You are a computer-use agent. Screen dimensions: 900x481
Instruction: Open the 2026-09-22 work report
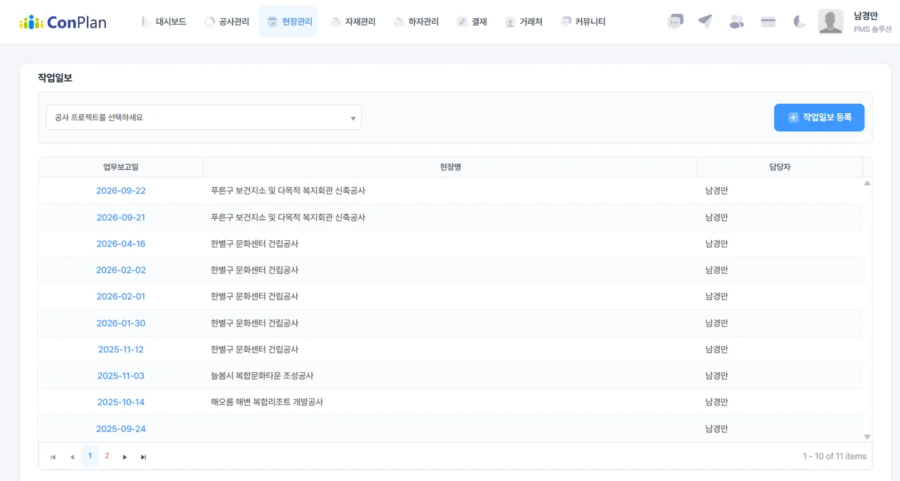click(x=121, y=191)
